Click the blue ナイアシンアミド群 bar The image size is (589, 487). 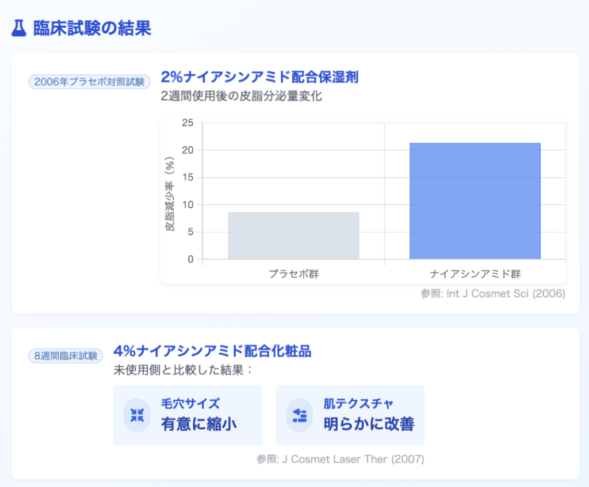click(x=475, y=201)
